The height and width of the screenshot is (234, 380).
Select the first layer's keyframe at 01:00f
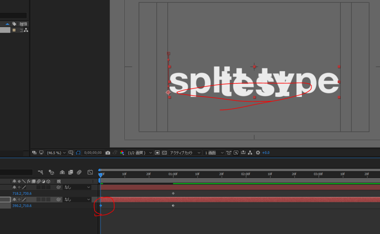click(173, 193)
